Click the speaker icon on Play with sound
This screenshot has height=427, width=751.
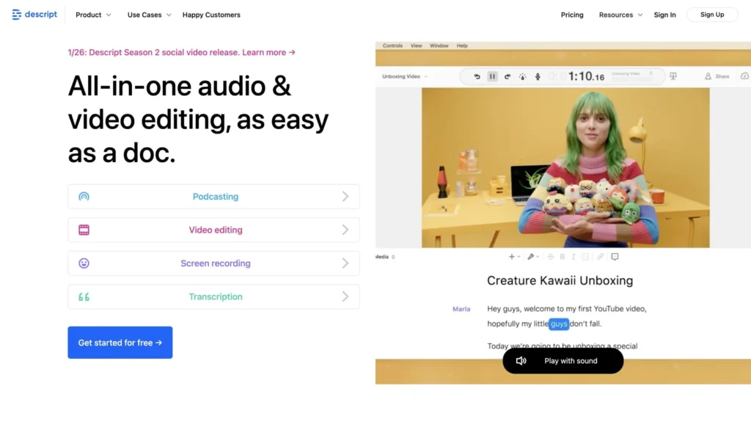pos(521,361)
